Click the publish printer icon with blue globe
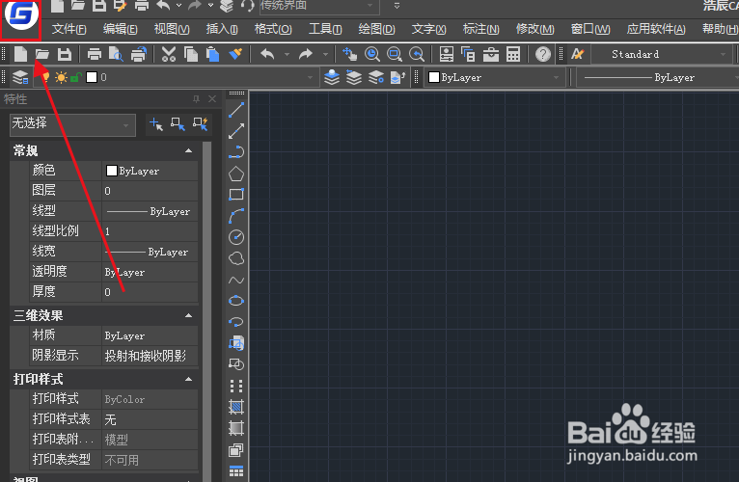 point(139,54)
